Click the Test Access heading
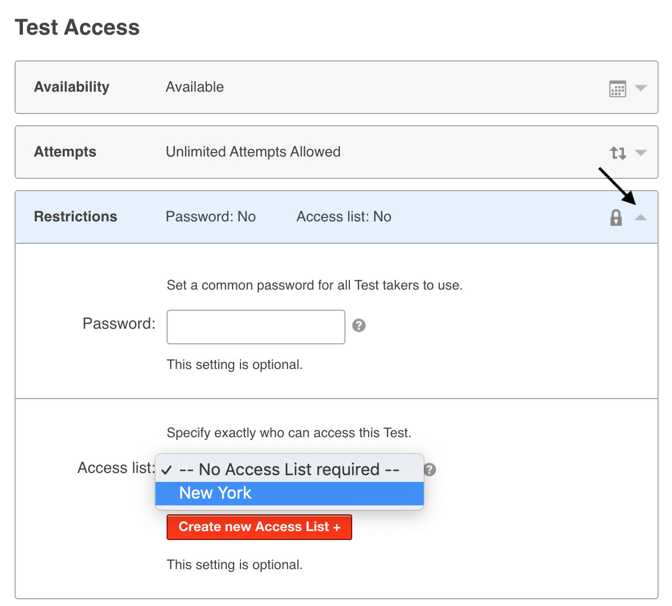The image size is (672, 606). click(x=77, y=27)
